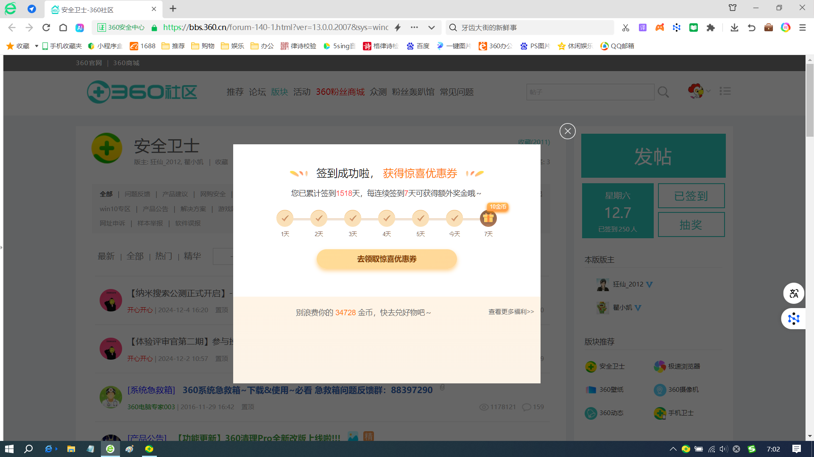Open the list menu icon in header
Screen dimensions: 814x457
click(x=725, y=91)
